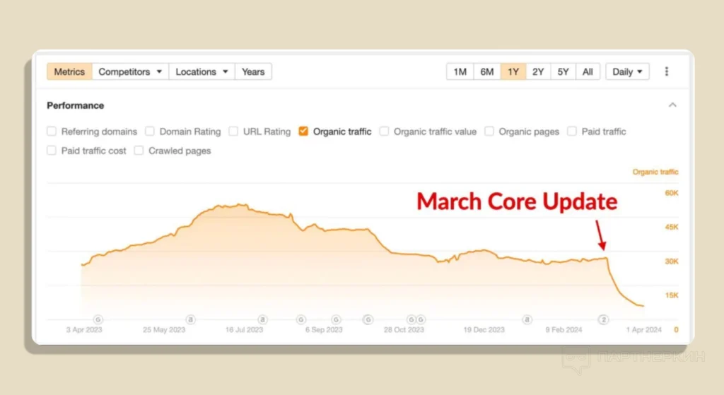Click the 'a' marker before 9 Feb 2024
Image resolution: width=724 pixels, height=395 pixels.
click(x=527, y=319)
